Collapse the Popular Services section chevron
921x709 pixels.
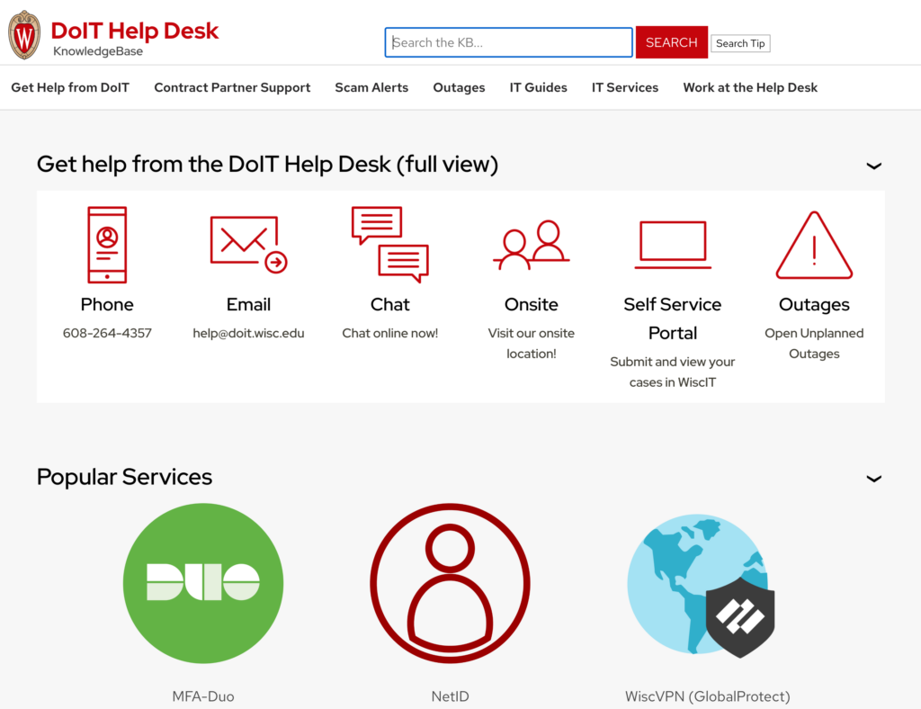coord(873,479)
